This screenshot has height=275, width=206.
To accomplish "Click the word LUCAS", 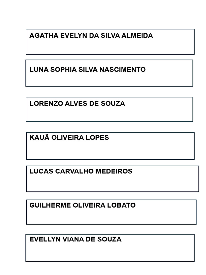I will 41,171.
